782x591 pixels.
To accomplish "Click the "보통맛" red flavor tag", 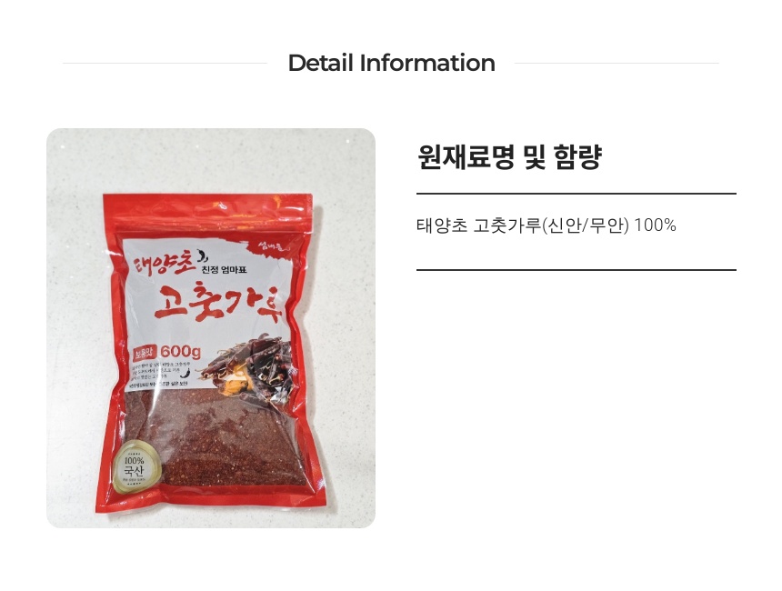I will click(145, 353).
